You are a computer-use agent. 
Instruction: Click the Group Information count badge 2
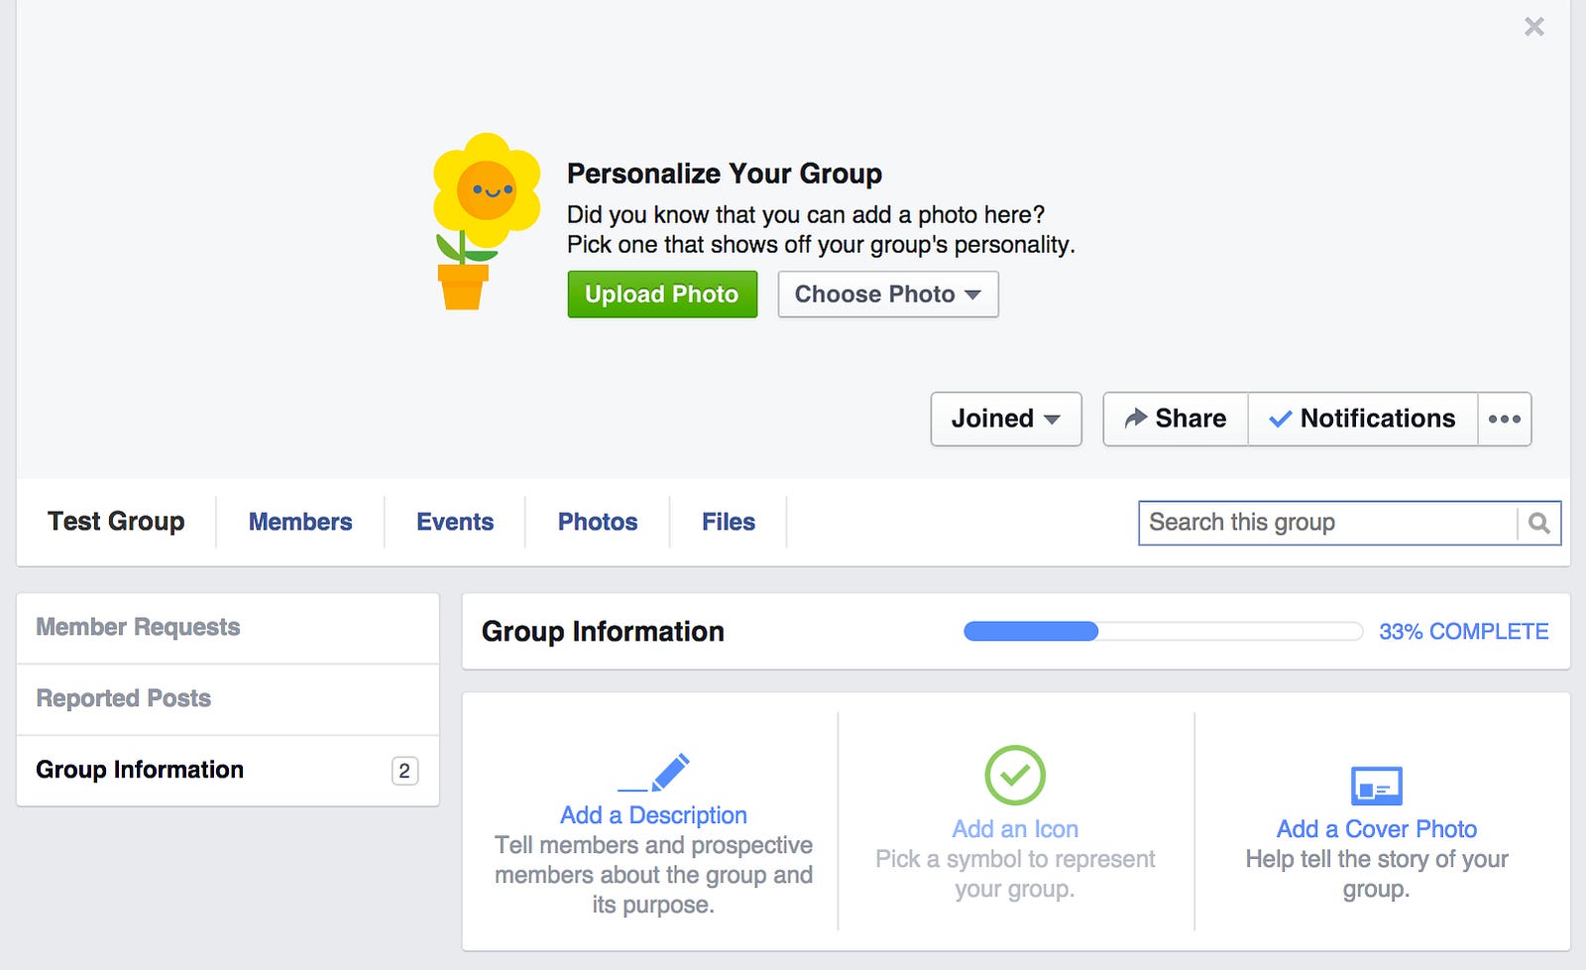[404, 771]
